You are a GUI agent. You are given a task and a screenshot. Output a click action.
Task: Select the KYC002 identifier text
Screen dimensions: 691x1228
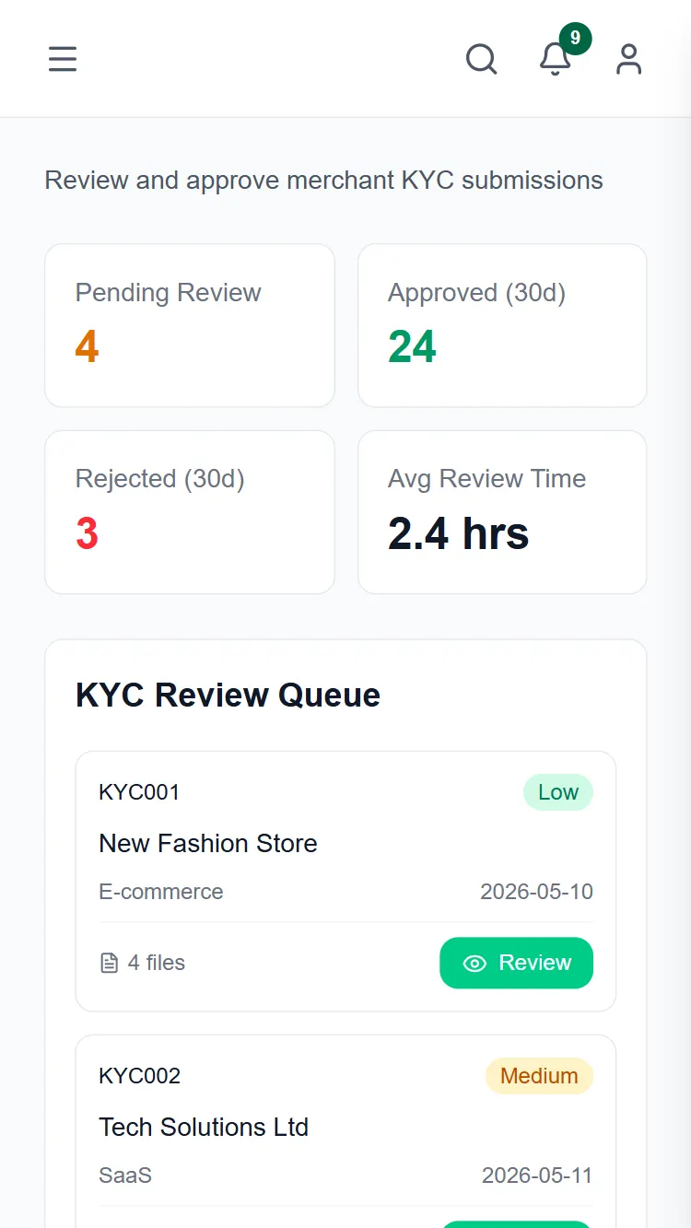pyautogui.click(x=139, y=1076)
